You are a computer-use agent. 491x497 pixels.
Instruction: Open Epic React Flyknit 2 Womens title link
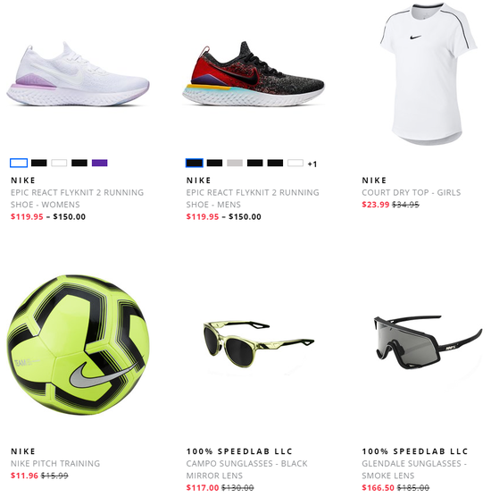tap(78, 198)
